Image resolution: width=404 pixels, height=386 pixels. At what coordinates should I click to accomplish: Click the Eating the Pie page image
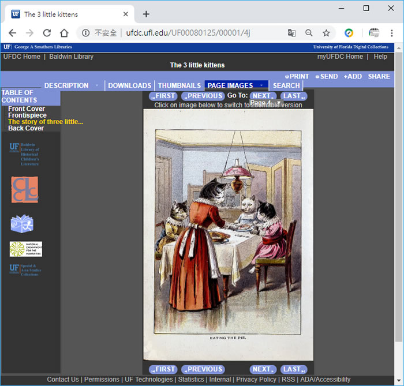tap(229, 235)
